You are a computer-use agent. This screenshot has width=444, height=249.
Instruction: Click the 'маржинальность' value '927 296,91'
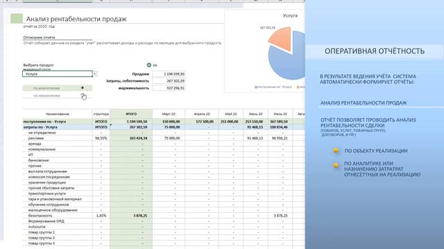click(169, 88)
